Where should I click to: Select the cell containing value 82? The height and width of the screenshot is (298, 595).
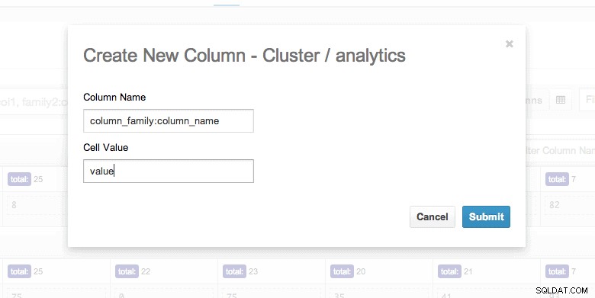pos(570,205)
